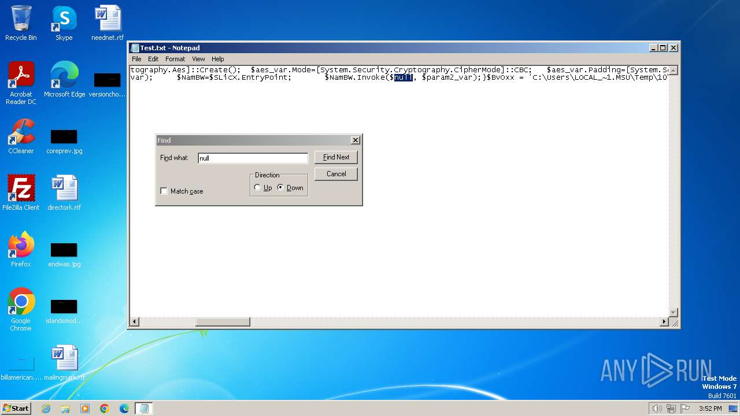The height and width of the screenshot is (416, 740).
Task: Launch Skype from the desktop
Action: coord(64,23)
